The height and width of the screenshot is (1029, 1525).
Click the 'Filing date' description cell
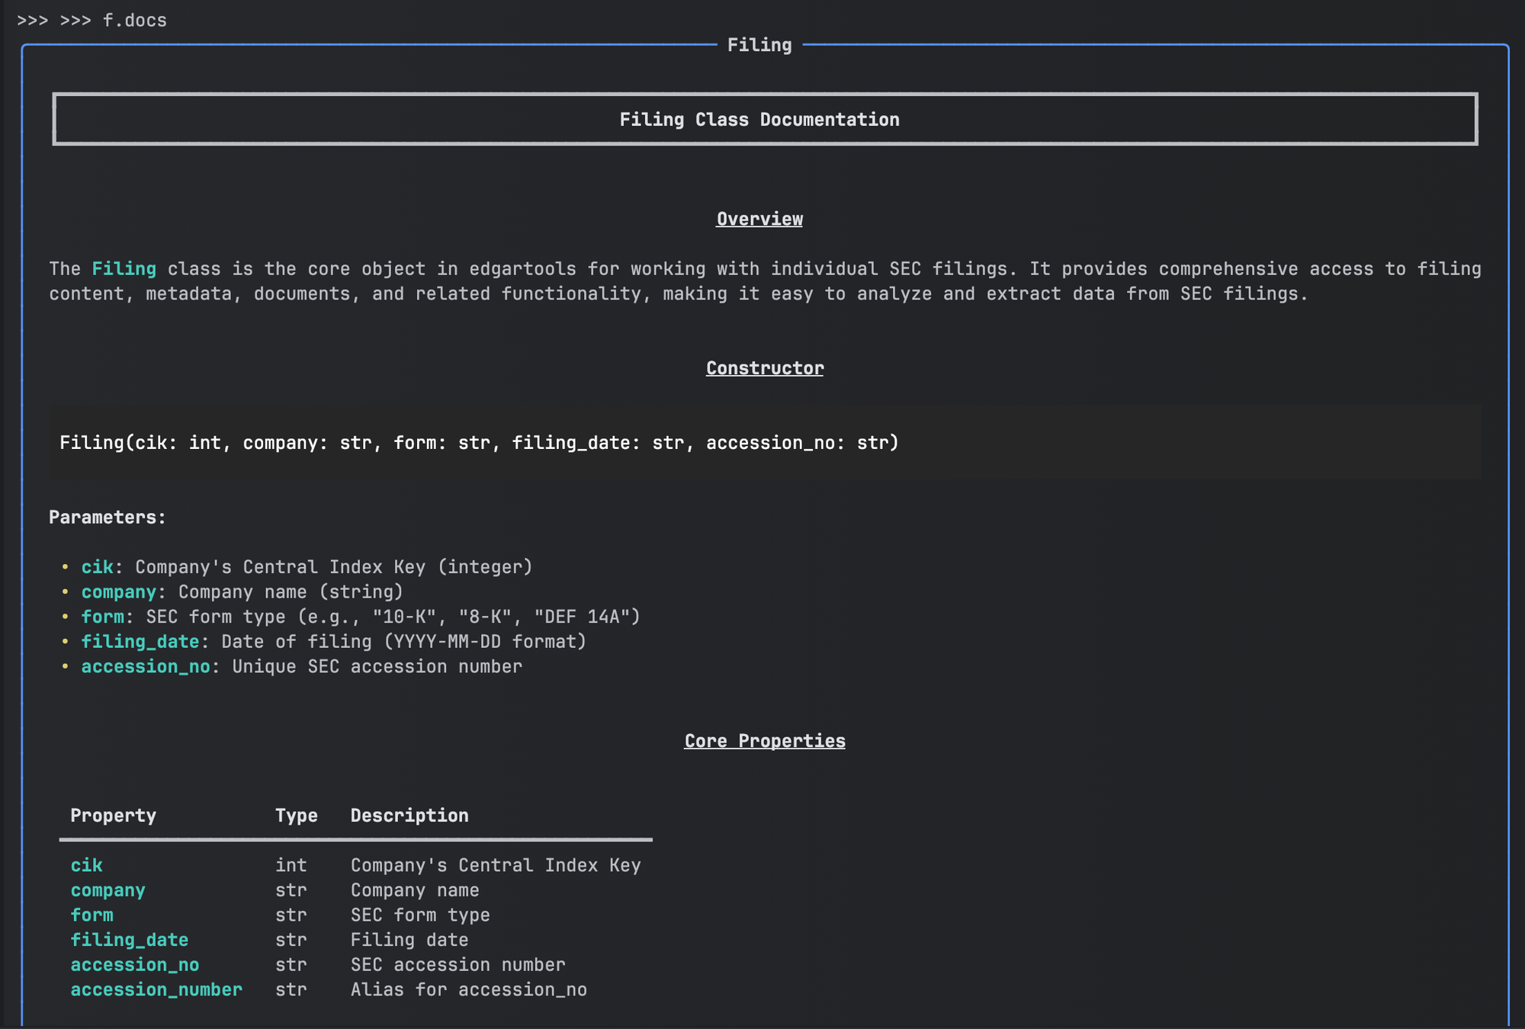[409, 940]
